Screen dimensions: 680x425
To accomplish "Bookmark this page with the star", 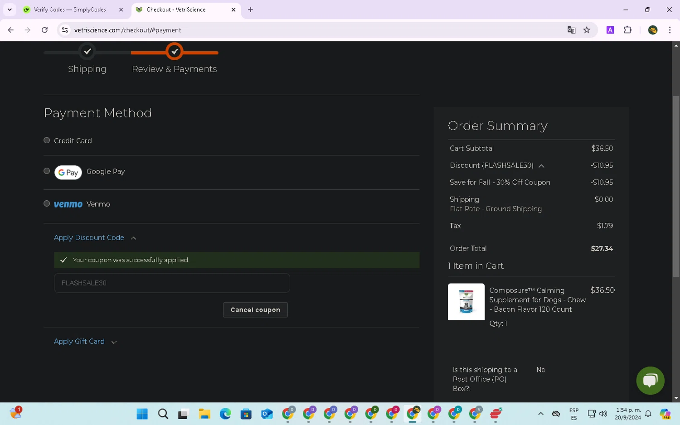I will (x=587, y=30).
